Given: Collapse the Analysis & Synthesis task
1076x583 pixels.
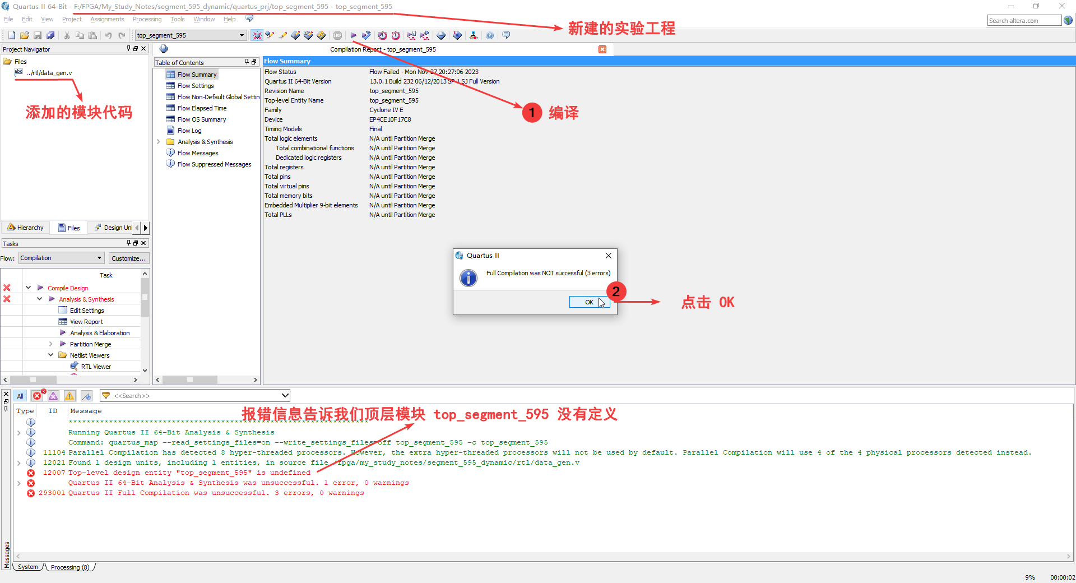Looking at the screenshot, I should click(39, 299).
